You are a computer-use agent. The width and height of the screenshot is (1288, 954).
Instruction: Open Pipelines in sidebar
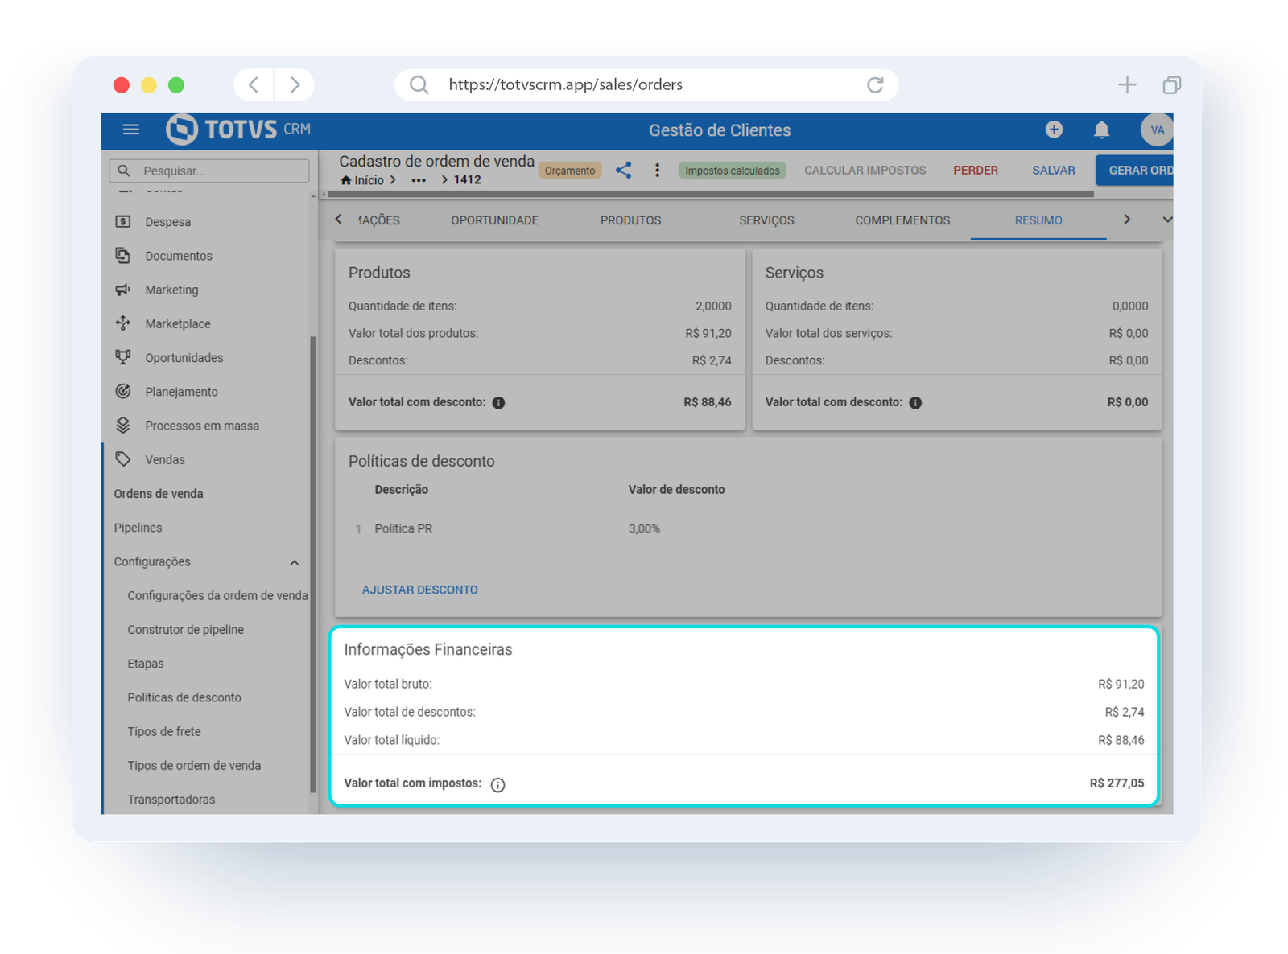pyautogui.click(x=138, y=528)
